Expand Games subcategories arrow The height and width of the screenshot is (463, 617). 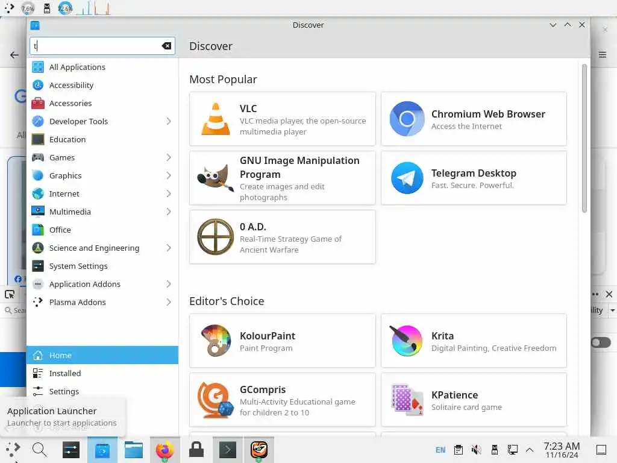[169, 157]
